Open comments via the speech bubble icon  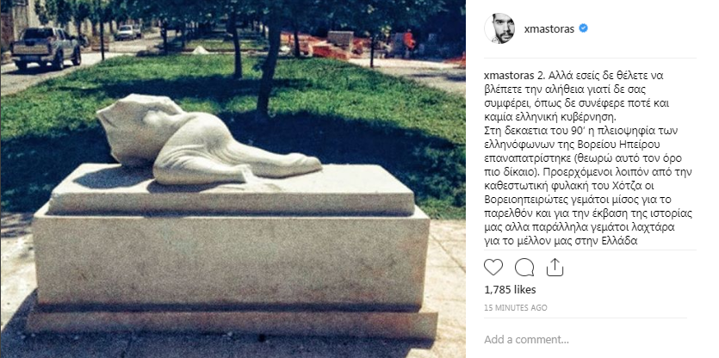524,267
